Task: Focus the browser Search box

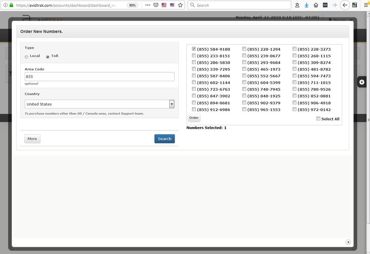Action: pos(239,5)
